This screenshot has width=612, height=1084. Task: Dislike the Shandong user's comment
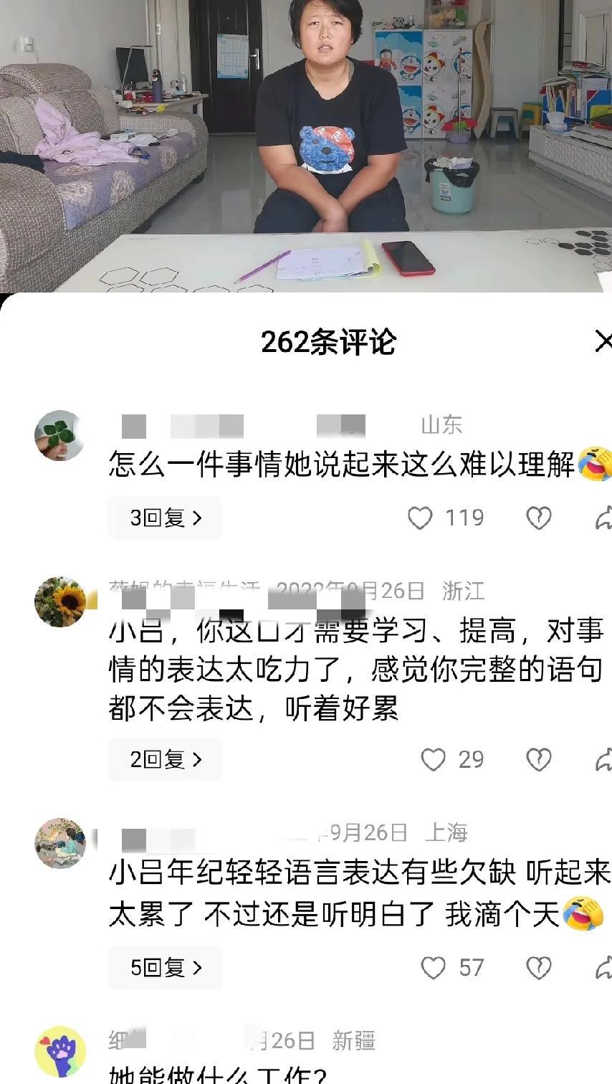click(538, 518)
